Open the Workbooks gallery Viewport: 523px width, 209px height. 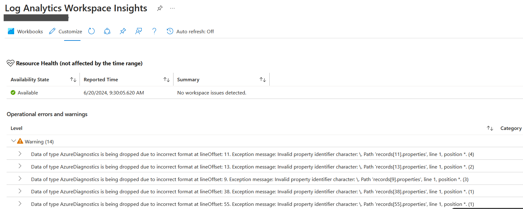pos(25,31)
